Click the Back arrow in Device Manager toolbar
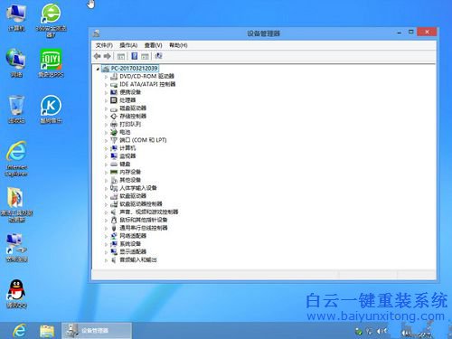The width and height of the screenshot is (452, 339). [97, 56]
